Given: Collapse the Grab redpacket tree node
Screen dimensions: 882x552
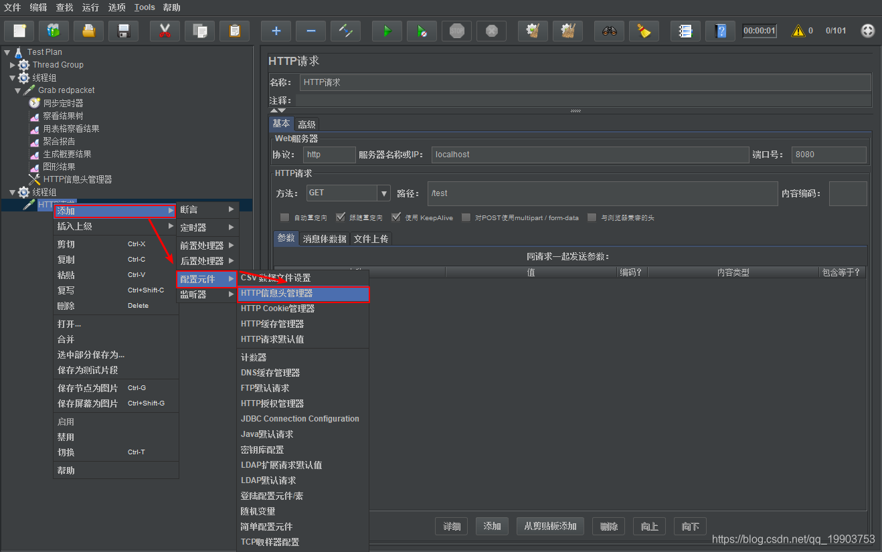Looking at the screenshot, I should (x=18, y=90).
